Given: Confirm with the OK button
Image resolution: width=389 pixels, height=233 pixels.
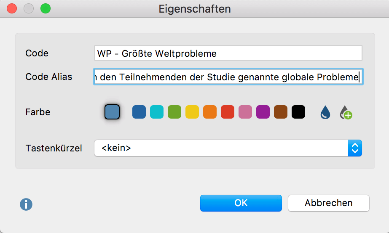Looking at the screenshot, I should tap(241, 203).
